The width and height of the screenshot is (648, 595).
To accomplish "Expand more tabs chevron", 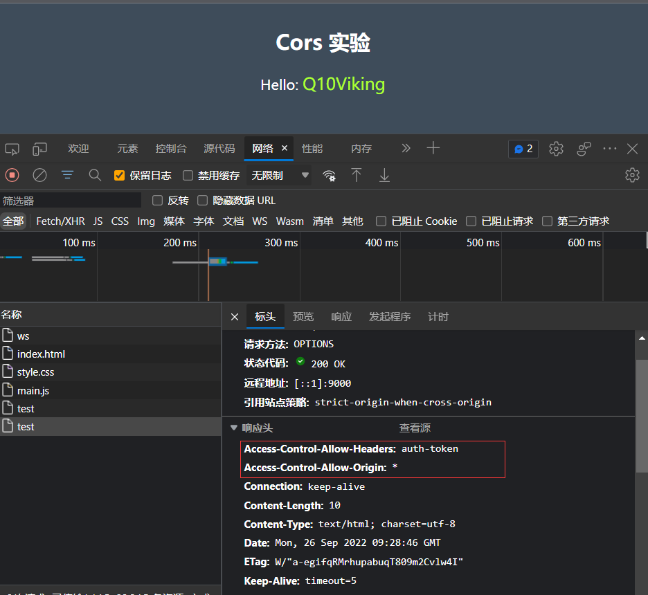I will click(x=406, y=148).
